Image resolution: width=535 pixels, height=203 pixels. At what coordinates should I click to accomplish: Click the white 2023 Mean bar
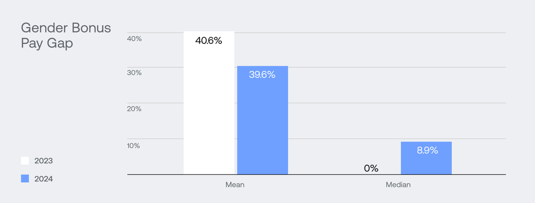[x=209, y=109]
